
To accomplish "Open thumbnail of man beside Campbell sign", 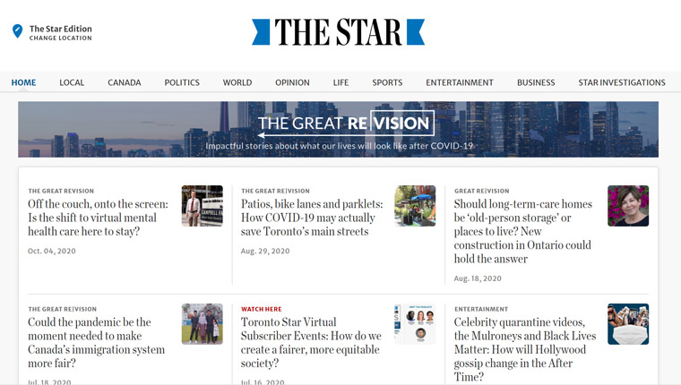I will pyautogui.click(x=203, y=206).
